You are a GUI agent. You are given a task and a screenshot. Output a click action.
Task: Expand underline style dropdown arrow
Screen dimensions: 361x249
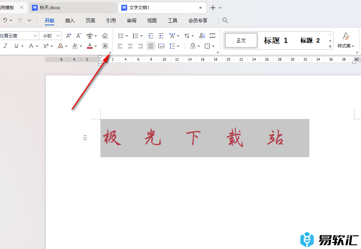click(22, 46)
